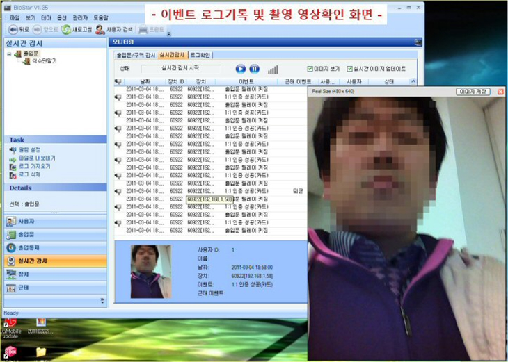Click the 이미지 저장 button
This screenshot has width=508, height=362.
473,91
